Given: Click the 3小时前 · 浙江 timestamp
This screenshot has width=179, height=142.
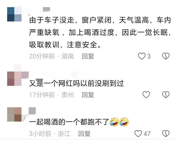Looking at the screenshot, I should (50, 134).
